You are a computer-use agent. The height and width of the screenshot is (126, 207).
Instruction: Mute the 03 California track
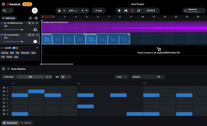pos(30,23)
